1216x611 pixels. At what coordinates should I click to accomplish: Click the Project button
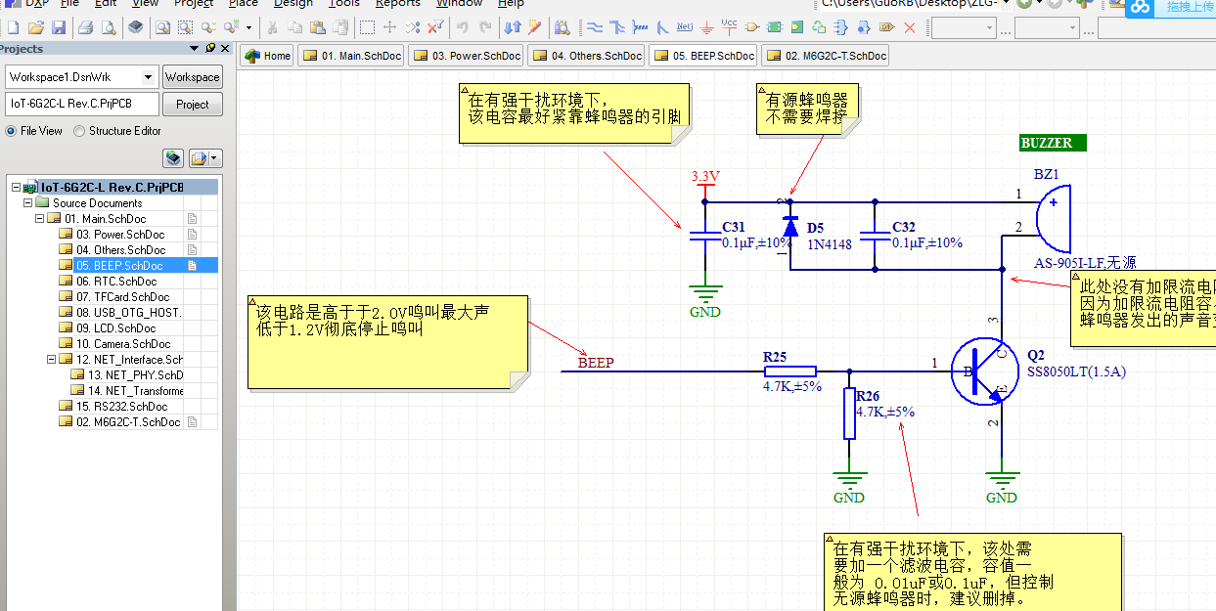click(192, 105)
